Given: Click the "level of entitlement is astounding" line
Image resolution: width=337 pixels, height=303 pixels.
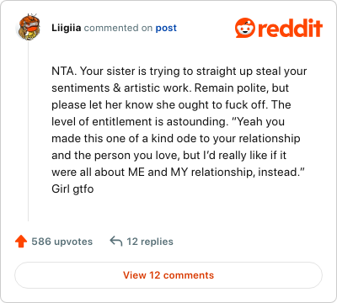Looking at the screenshot, I should tap(168, 122).
